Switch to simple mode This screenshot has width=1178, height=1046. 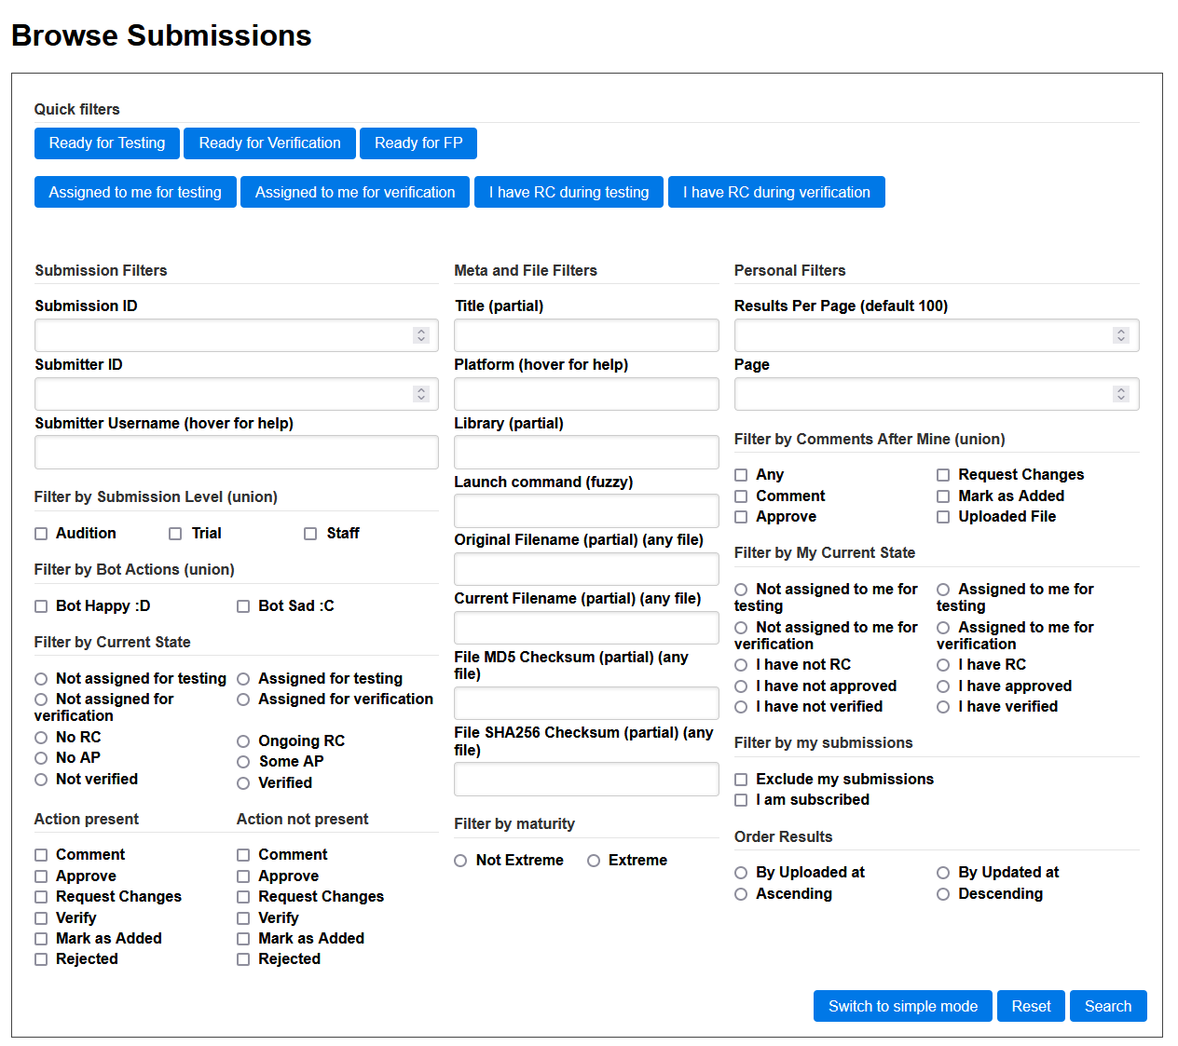click(x=903, y=1006)
